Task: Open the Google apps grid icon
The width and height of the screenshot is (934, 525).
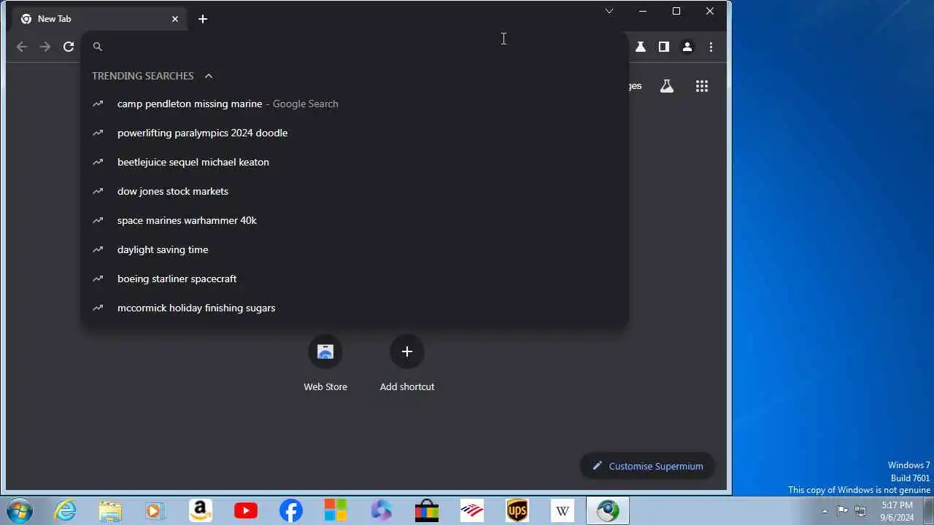Action: coord(702,86)
